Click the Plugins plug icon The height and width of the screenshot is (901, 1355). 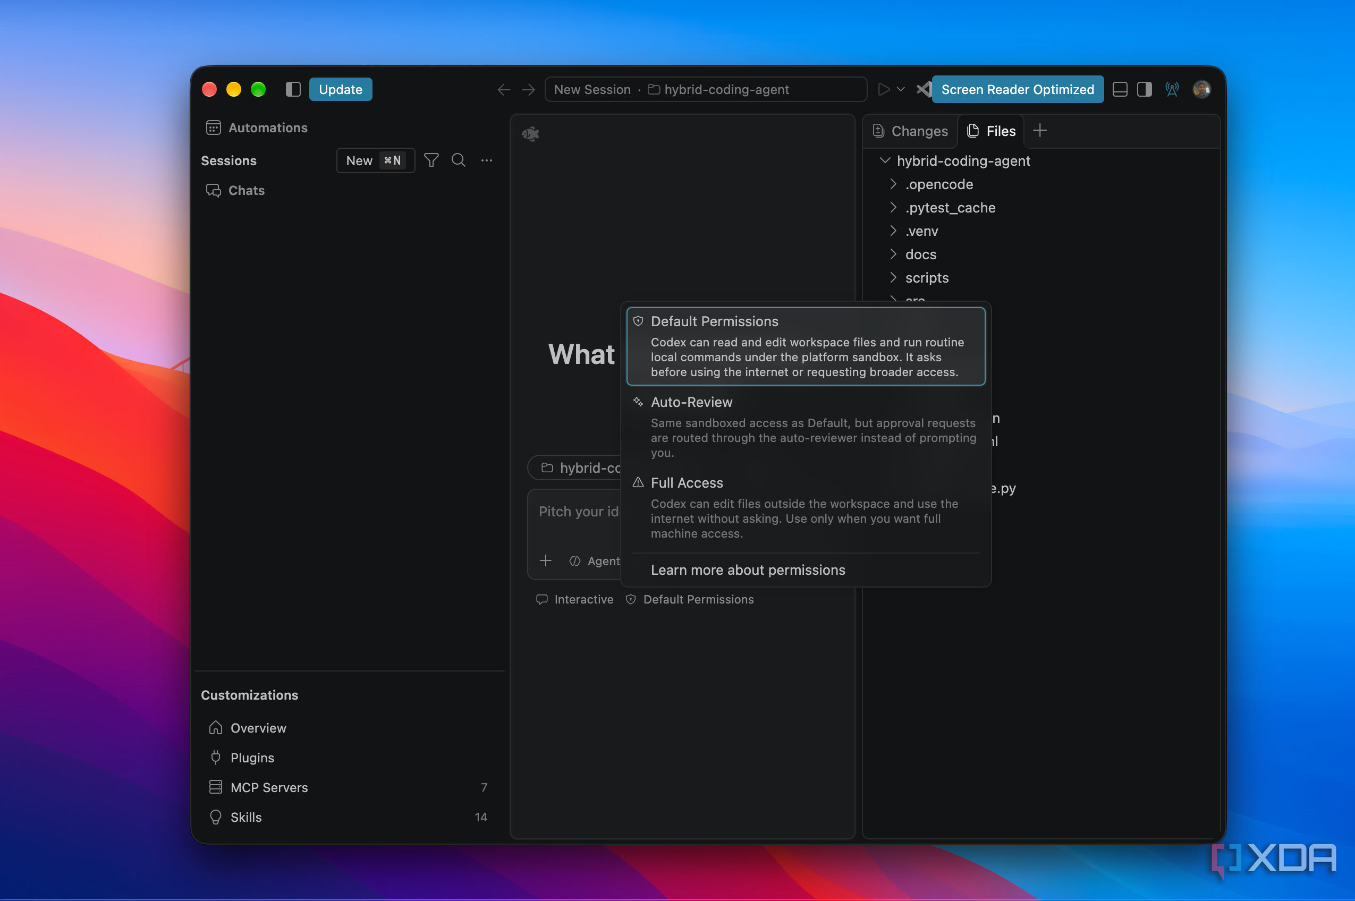point(216,758)
